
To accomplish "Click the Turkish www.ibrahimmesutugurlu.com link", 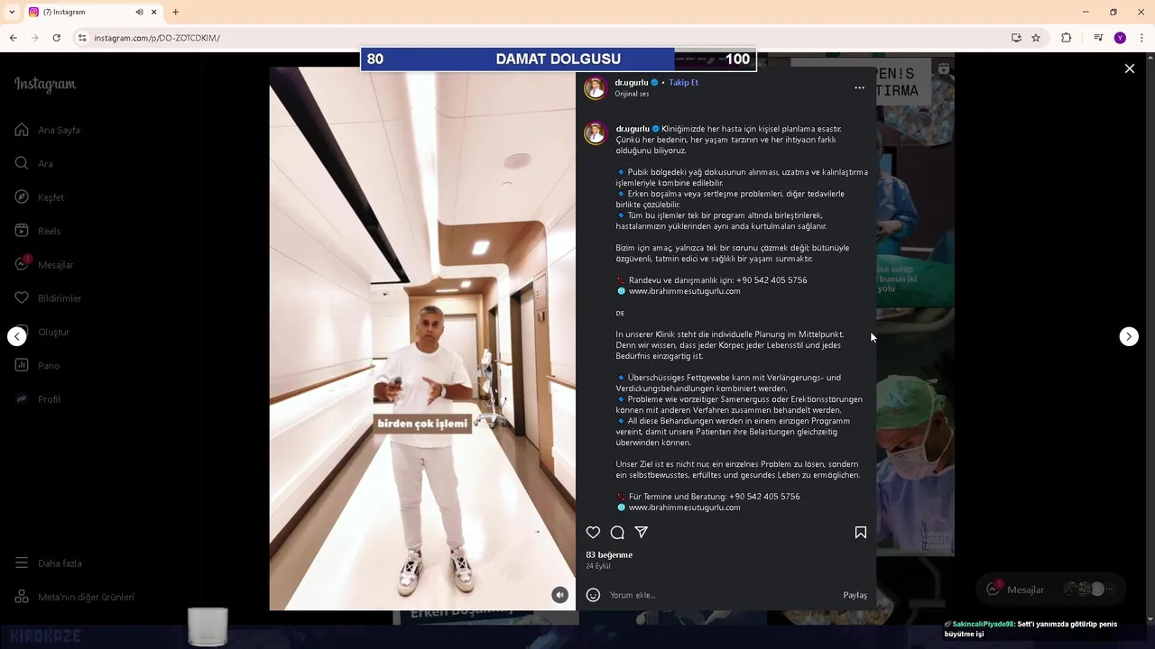I will pyautogui.click(x=684, y=291).
